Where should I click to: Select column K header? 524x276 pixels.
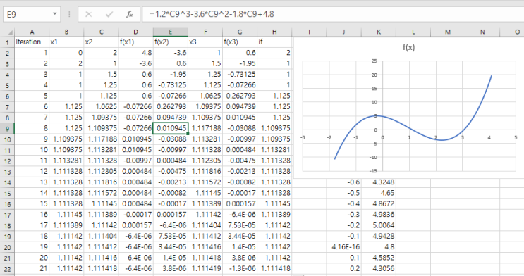[379, 32]
